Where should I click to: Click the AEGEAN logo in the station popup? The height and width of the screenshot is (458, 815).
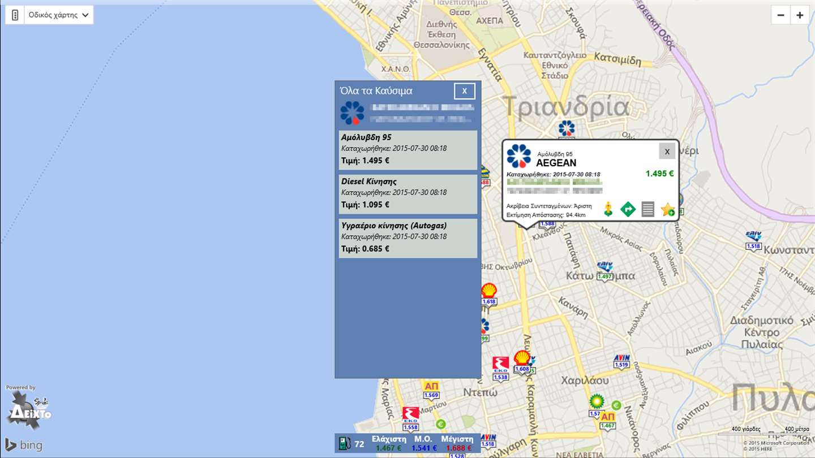pos(518,156)
